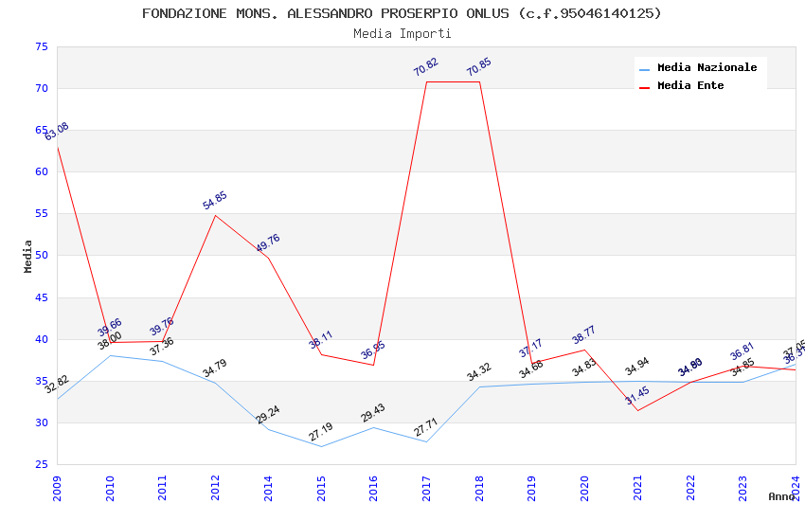Select the 49.76 data label
The height and width of the screenshot is (521, 805).
click(x=267, y=243)
